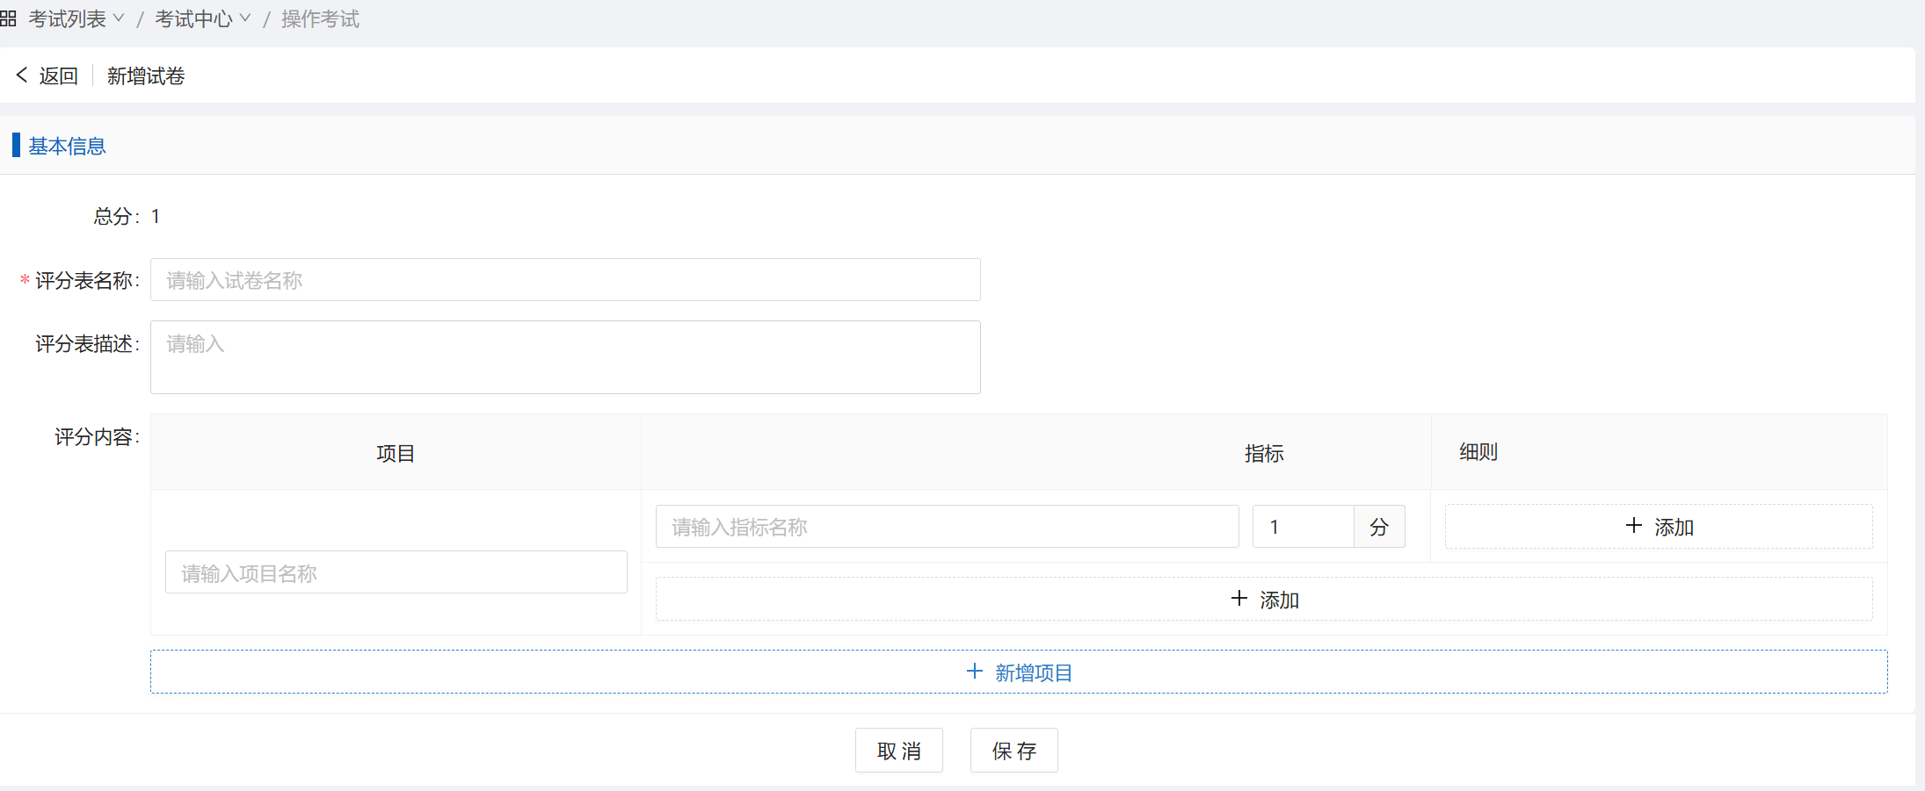Click the 请输入项目名称 input
Image resolution: width=1925 pixels, height=791 pixels.
(396, 572)
